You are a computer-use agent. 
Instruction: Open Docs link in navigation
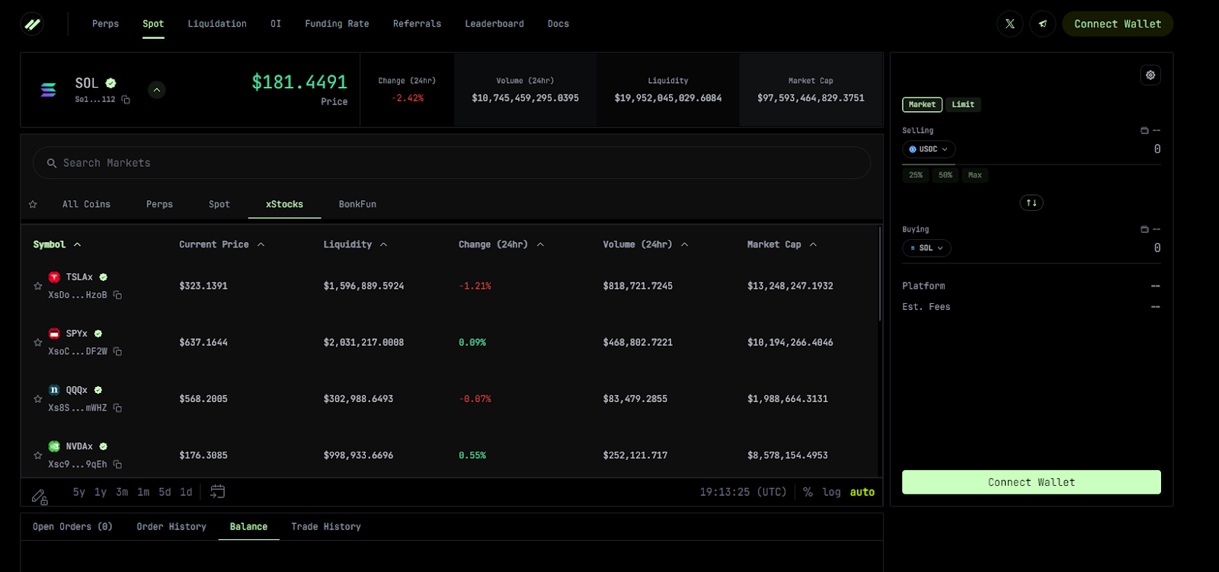pyautogui.click(x=558, y=24)
